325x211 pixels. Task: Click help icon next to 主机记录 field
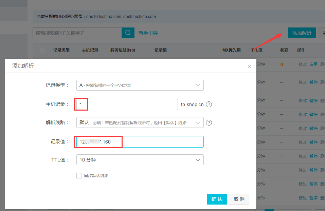point(209,104)
